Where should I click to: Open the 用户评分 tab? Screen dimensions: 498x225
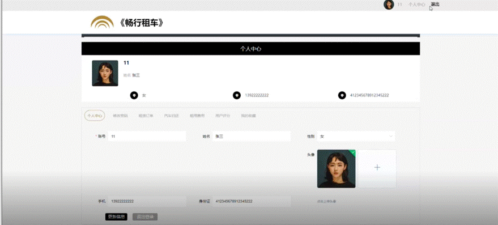pyautogui.click(x=223, y=116)
